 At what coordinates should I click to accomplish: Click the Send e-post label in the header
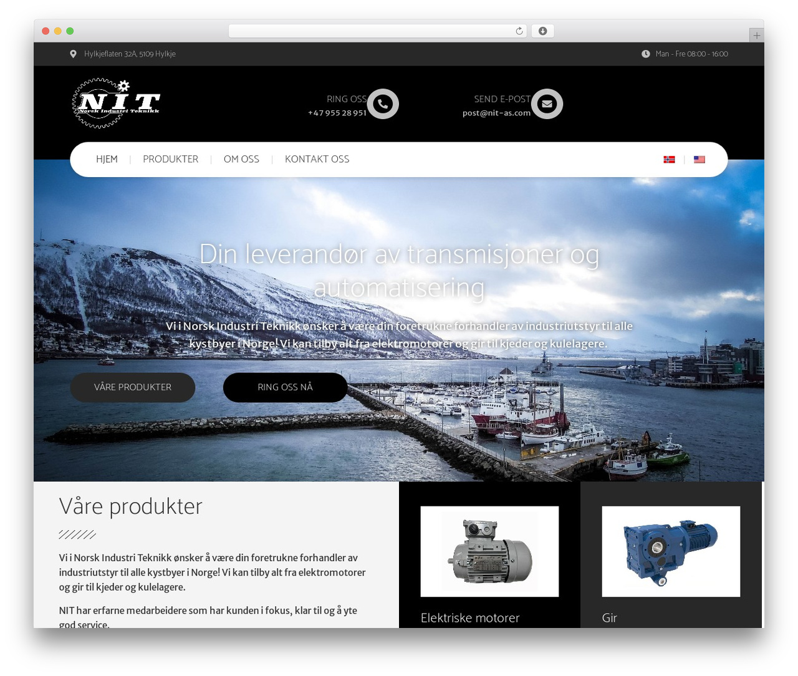[502, 99]
